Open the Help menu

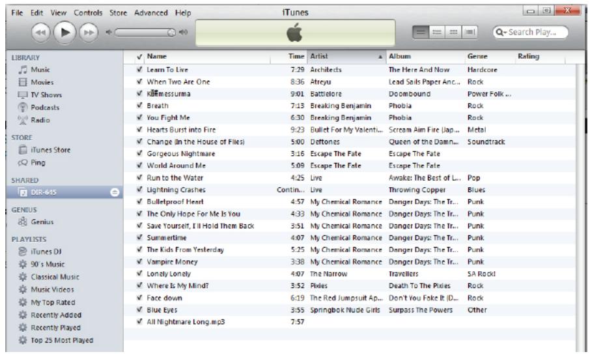pyautogui.click(x=183, y=13)
